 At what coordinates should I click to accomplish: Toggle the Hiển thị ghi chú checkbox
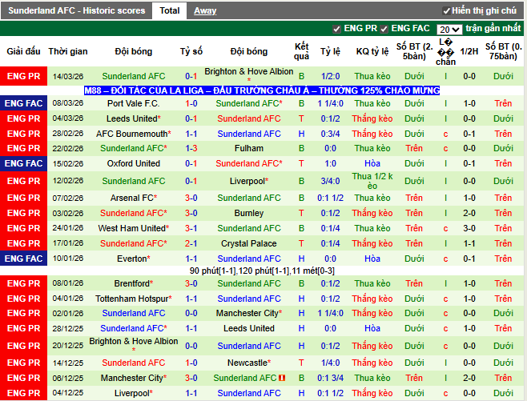(447, 11)
